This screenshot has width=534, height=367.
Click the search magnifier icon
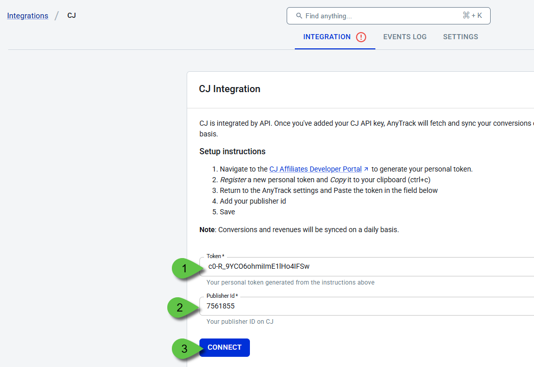coord(299,16)
